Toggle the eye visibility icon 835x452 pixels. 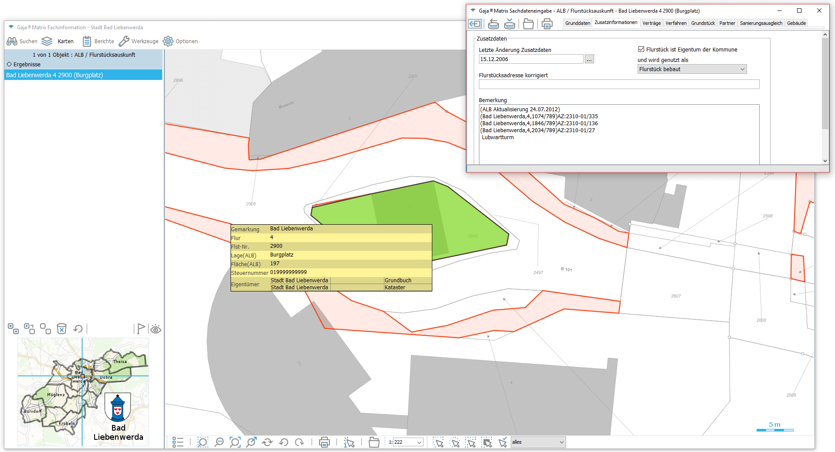(x=156, y=329)
